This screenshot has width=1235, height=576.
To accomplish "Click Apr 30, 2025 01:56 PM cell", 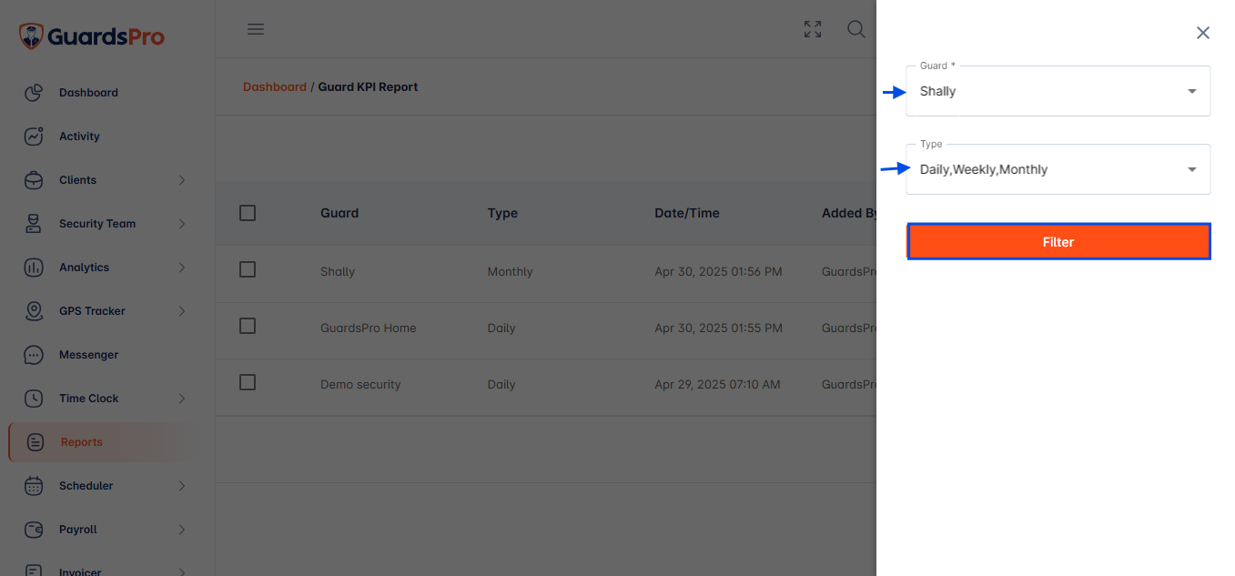I will (x=718, y=272).
